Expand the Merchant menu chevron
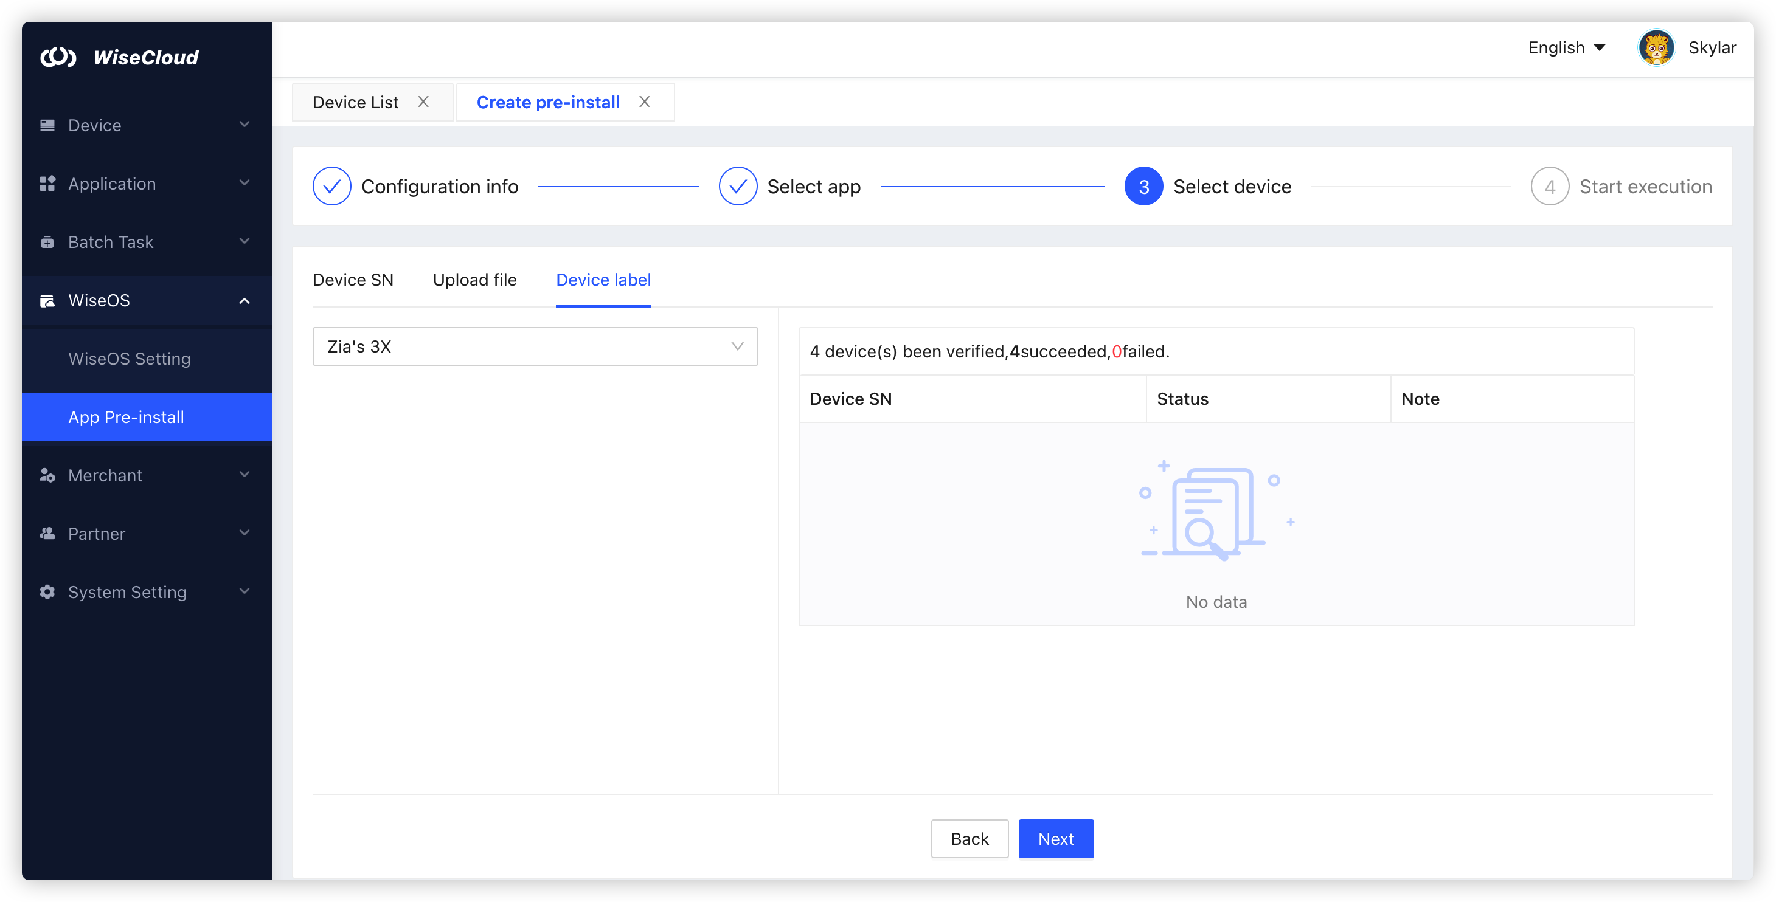The height and width of the screenshot is (902, 1776). point(244,475)
